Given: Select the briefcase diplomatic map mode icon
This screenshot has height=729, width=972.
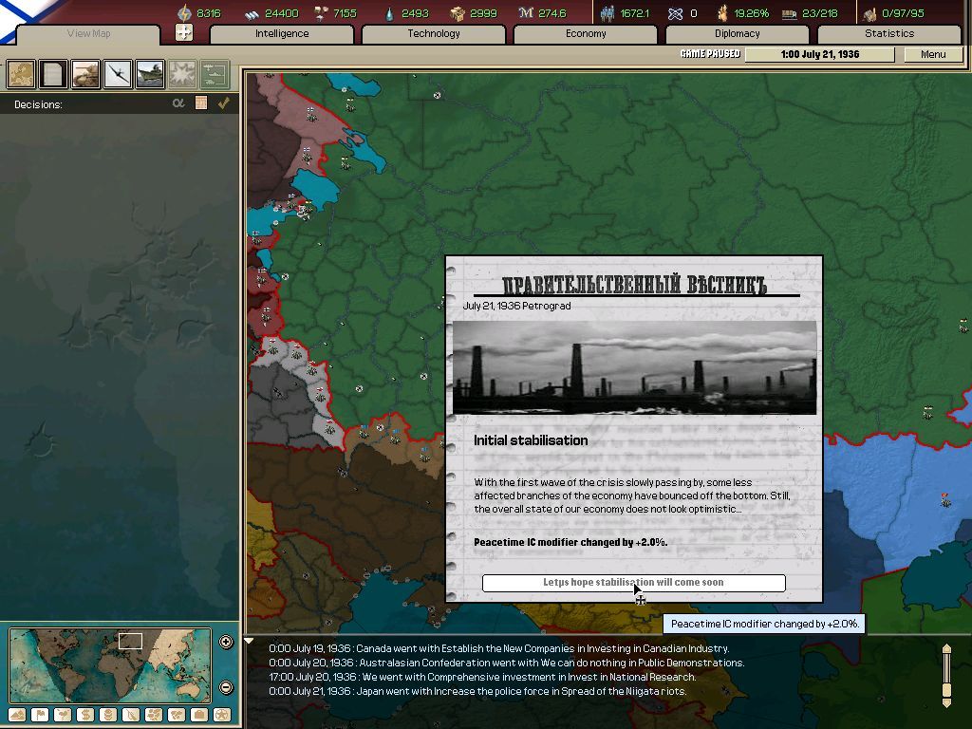Looking at the screenshot, I should point(199,715).
